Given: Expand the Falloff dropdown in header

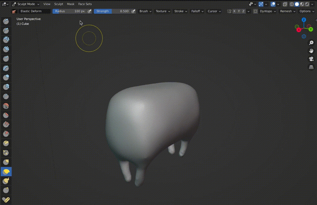Looking at the screenshot, I should pyautogui.click(x=197, y=11).
